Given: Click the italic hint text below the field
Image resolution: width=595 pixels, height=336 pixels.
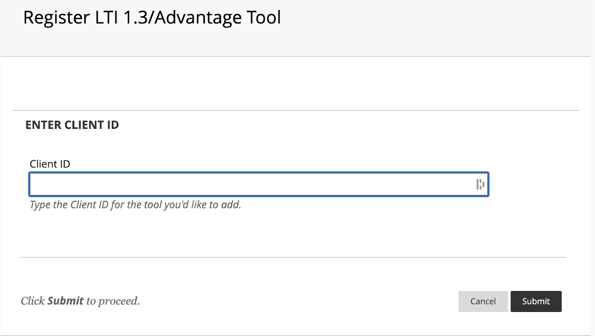Looking at the screenshot, I should tap(135, 205).
